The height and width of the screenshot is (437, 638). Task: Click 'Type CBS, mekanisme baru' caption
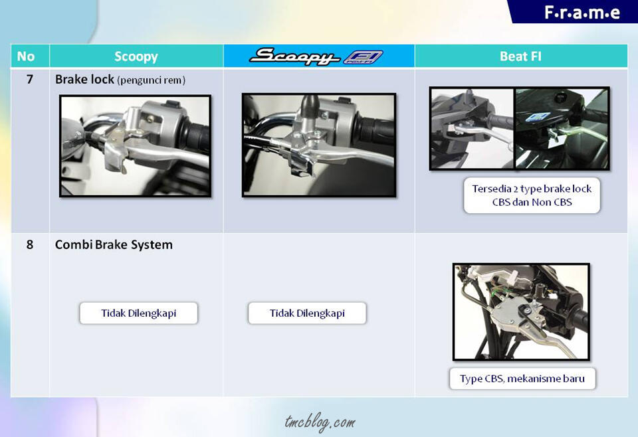coord(522,379)
